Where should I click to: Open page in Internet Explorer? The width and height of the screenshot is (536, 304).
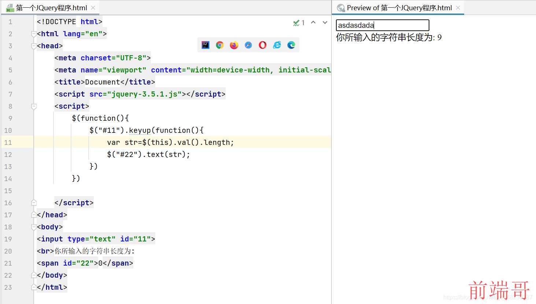click(x=277, y=45)
